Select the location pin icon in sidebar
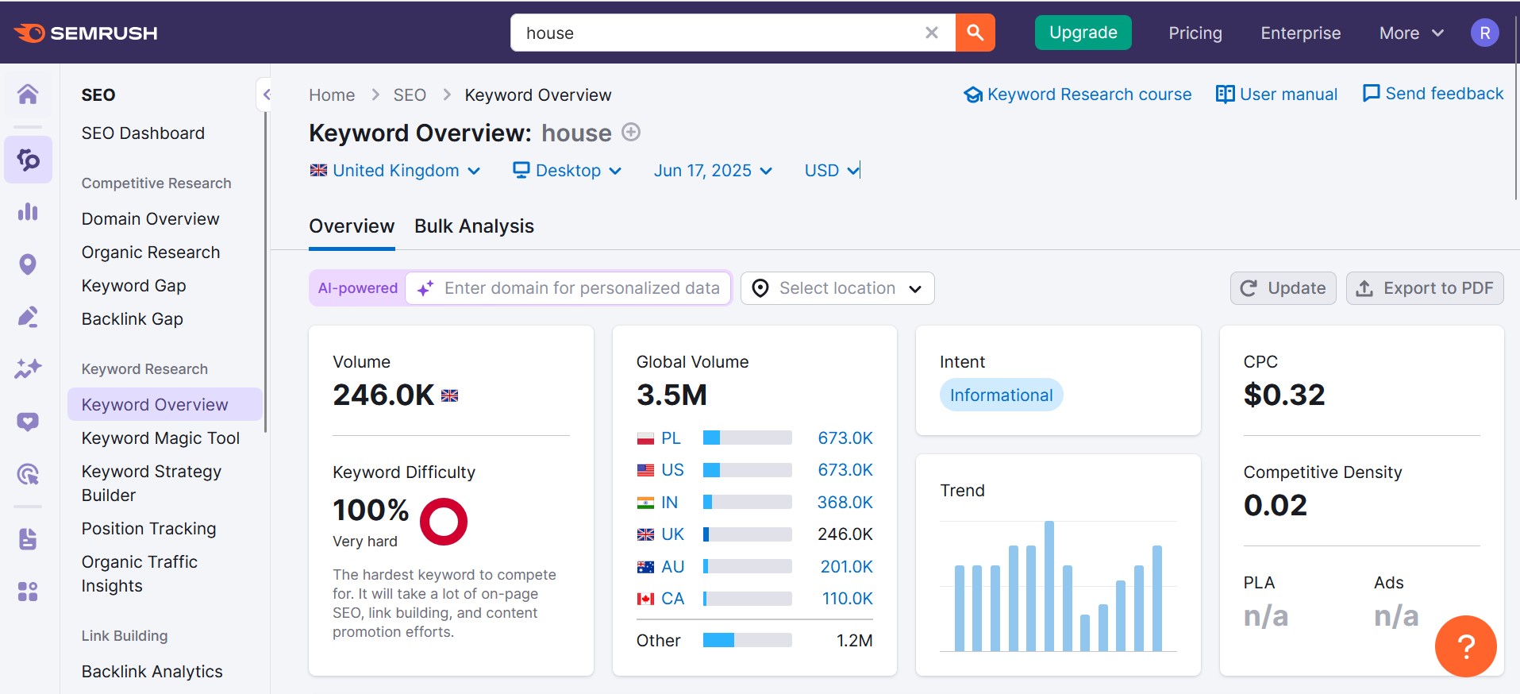Screen dimensions: 1520x694 (x=28, y=264)
